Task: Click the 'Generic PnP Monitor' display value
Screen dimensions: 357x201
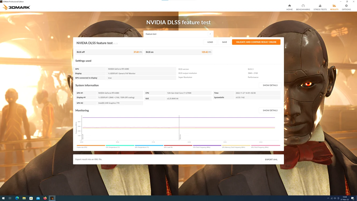Action: click(x=122, y=73)
